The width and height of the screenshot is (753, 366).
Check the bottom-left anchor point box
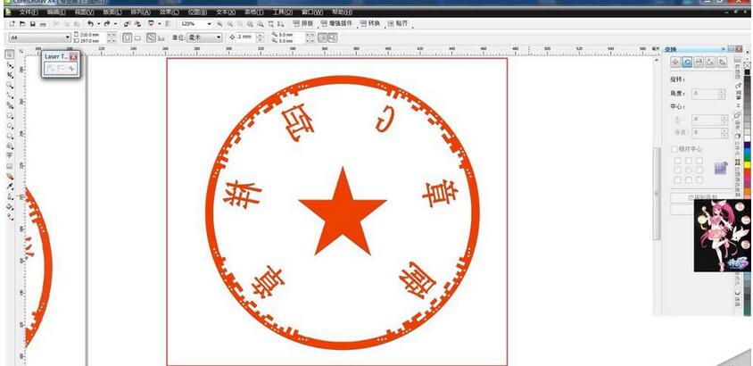(677, 180)
